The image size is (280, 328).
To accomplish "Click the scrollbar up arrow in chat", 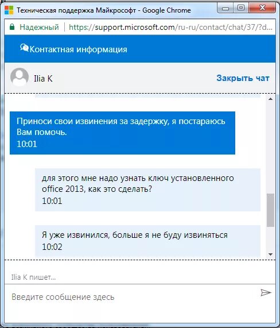I will coord(270,99).
